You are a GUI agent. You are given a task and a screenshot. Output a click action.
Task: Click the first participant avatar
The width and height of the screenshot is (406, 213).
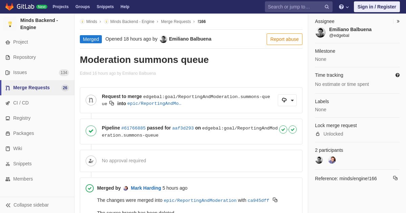319,160
